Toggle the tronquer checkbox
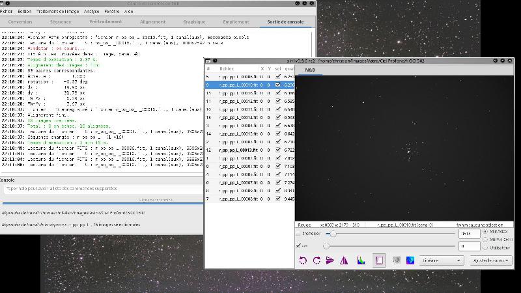Viewport: 521px width, 293px height. click(298, 234)
